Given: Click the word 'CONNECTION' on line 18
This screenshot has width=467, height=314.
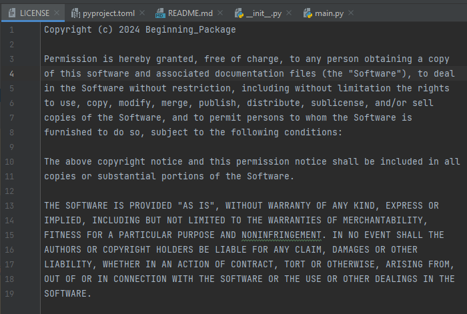Looking at the screenshot, I should click(140, 279).
